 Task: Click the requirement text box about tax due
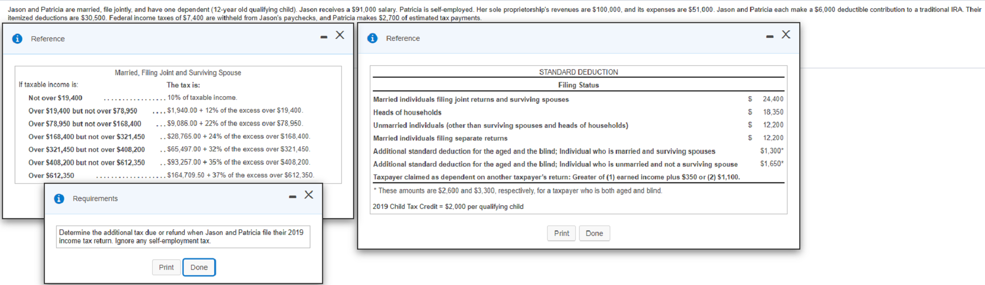(x=183, y=236)
